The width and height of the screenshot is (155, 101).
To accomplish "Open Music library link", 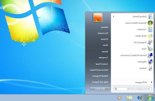I will click(x=105, y=45).
